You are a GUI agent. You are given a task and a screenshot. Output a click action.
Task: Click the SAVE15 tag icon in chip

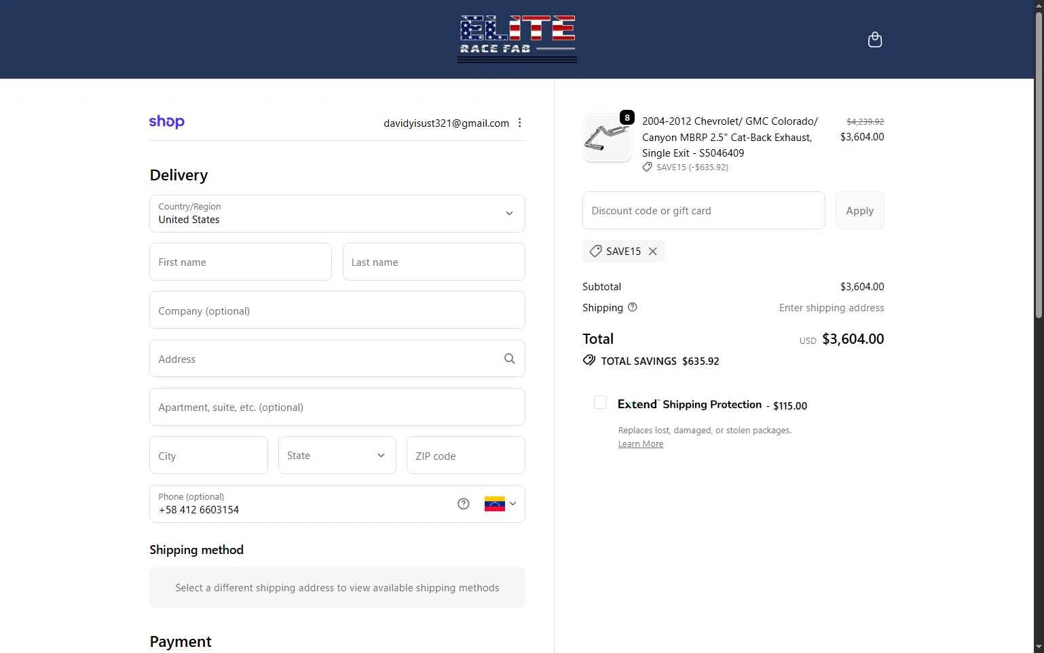point(595,252)
